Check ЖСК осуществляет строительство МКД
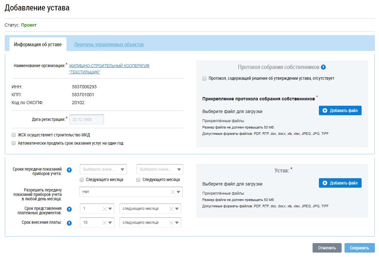 point(14,135)
